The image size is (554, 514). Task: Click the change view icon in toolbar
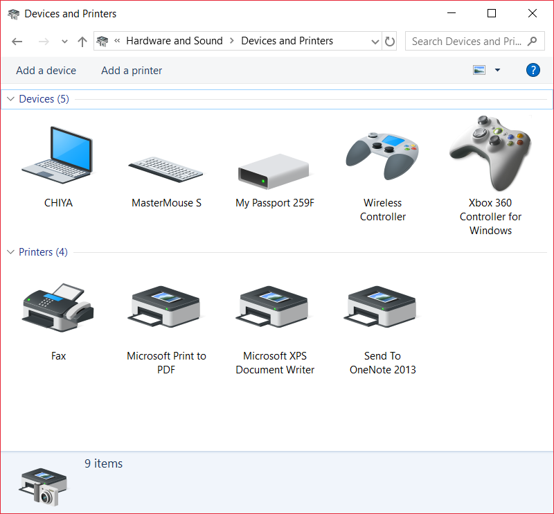pos(479,70)
